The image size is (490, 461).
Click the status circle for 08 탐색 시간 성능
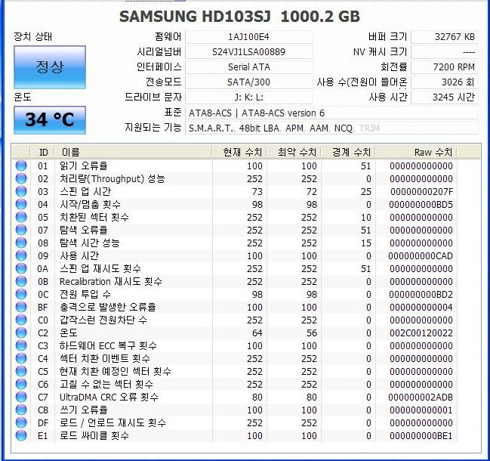(x=21, y=243)
